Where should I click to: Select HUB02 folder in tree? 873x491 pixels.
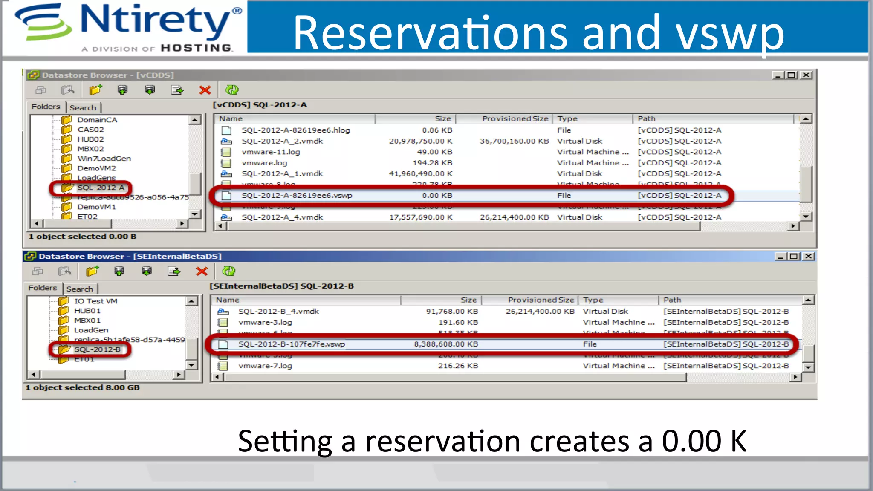pos(90,139)
